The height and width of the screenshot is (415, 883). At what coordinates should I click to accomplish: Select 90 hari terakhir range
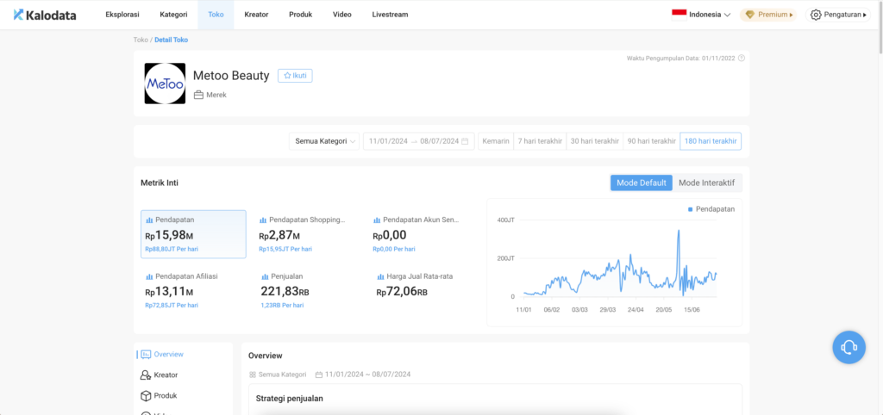652,141
